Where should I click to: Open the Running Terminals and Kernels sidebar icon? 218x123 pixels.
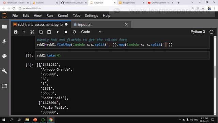(x=4, y=41)
